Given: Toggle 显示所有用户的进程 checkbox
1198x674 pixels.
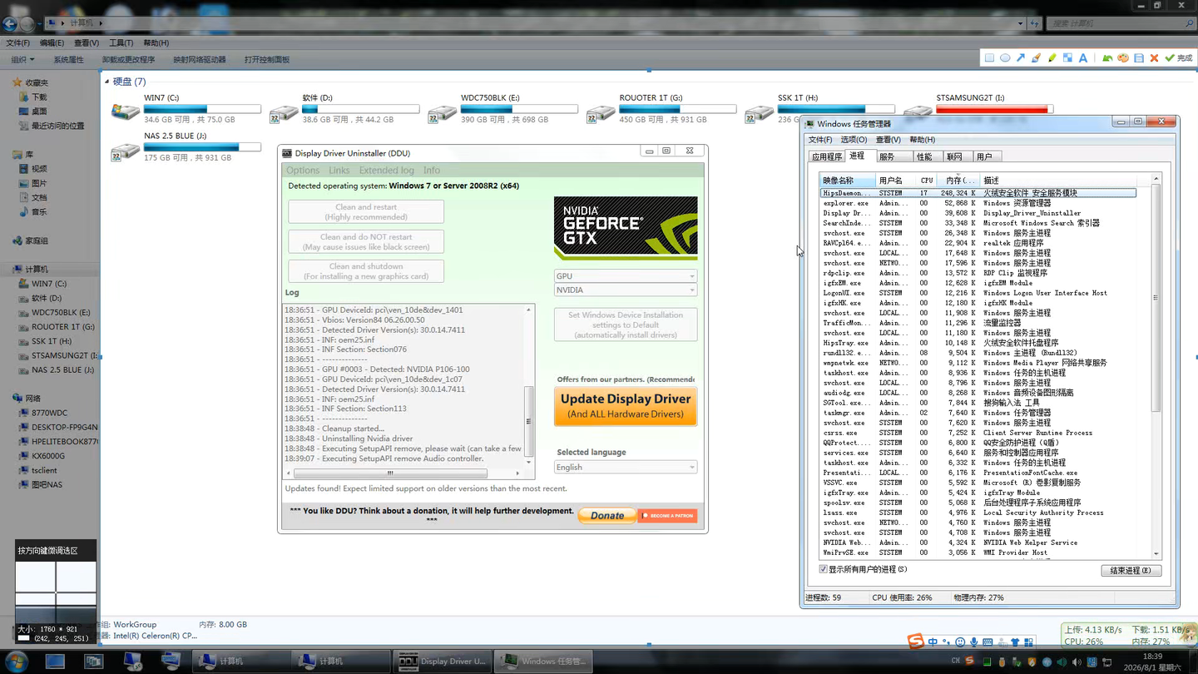Looking at the screenshot, I should coord(824,569).
